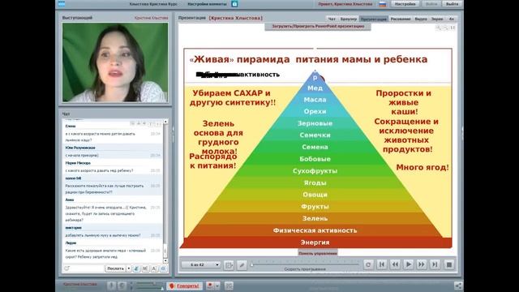
Task: Click the reload presentation icon
Action: point(368,264)
